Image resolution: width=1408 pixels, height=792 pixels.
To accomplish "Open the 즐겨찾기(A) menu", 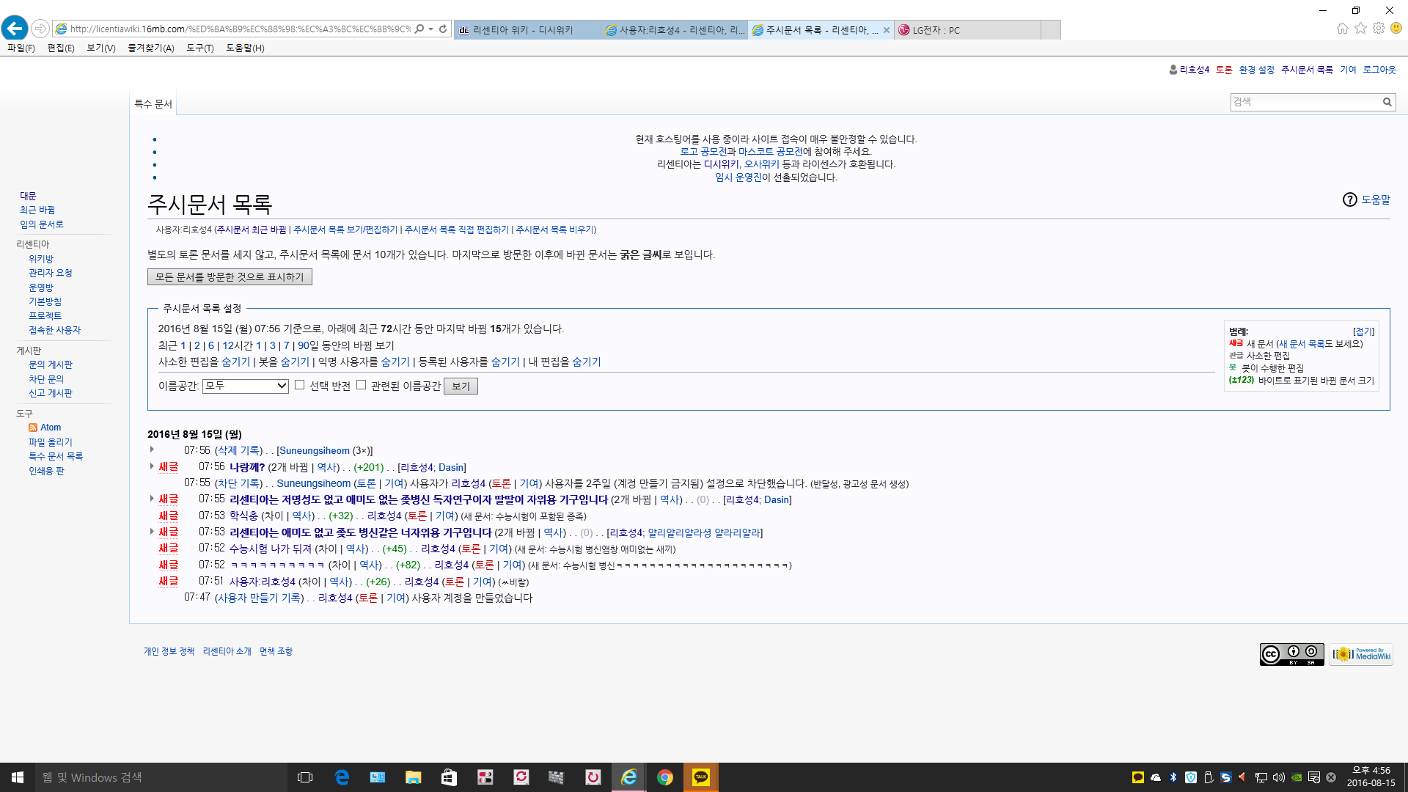I will pyautogui.click(x=150, y=48).
